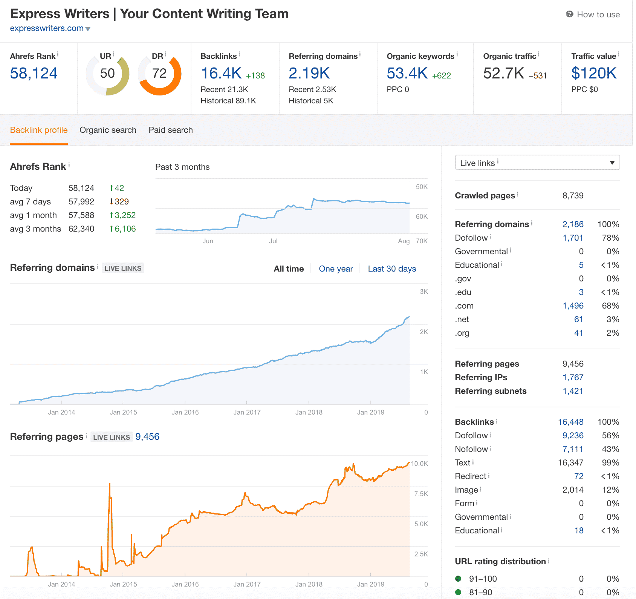The image size is (636, 599).
Task: Click the 91–100 green legend dot
Action: coord(458,579)
